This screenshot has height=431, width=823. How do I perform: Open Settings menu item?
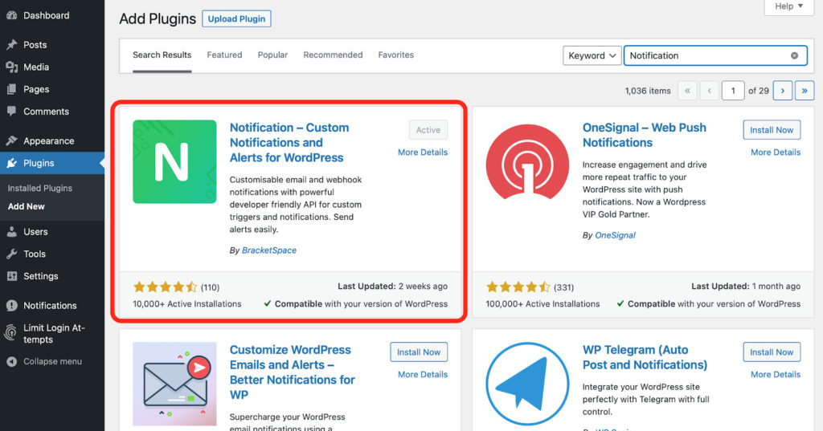pos(40,276)
